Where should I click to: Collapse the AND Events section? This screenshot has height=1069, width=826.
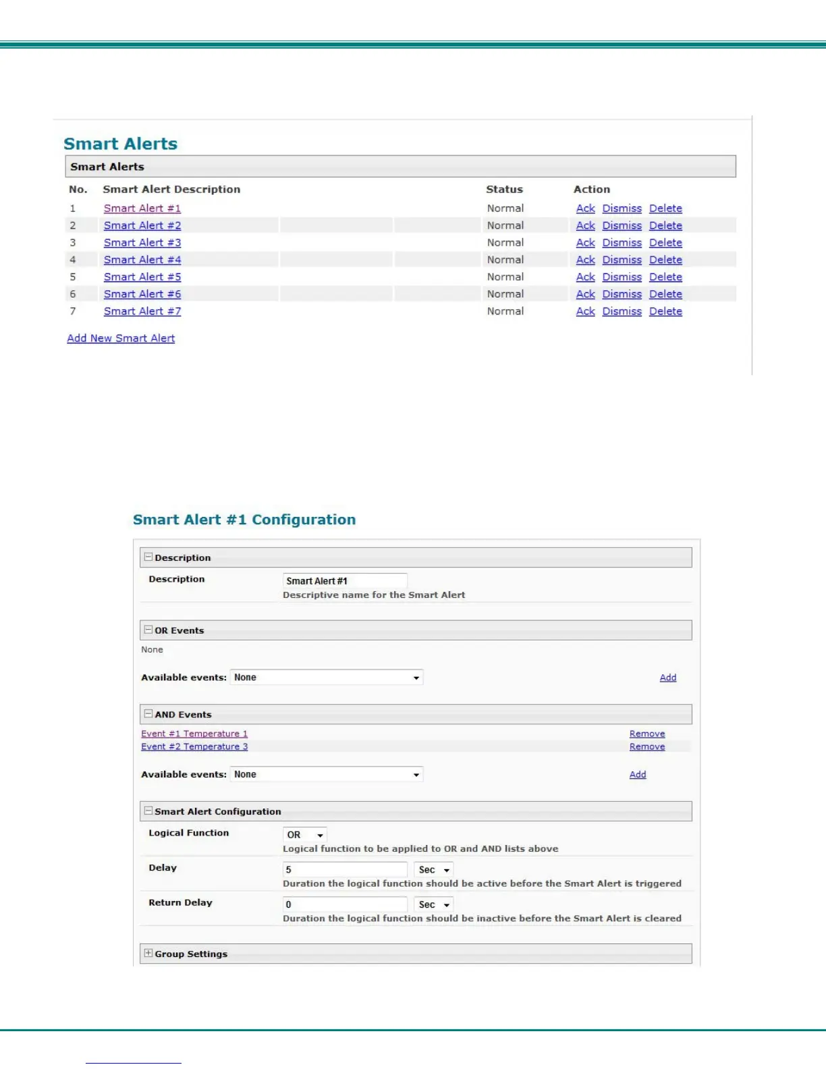click(148, 713)
